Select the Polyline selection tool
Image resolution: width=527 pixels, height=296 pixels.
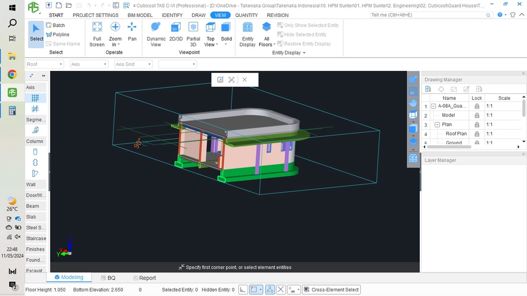[58, 35]
